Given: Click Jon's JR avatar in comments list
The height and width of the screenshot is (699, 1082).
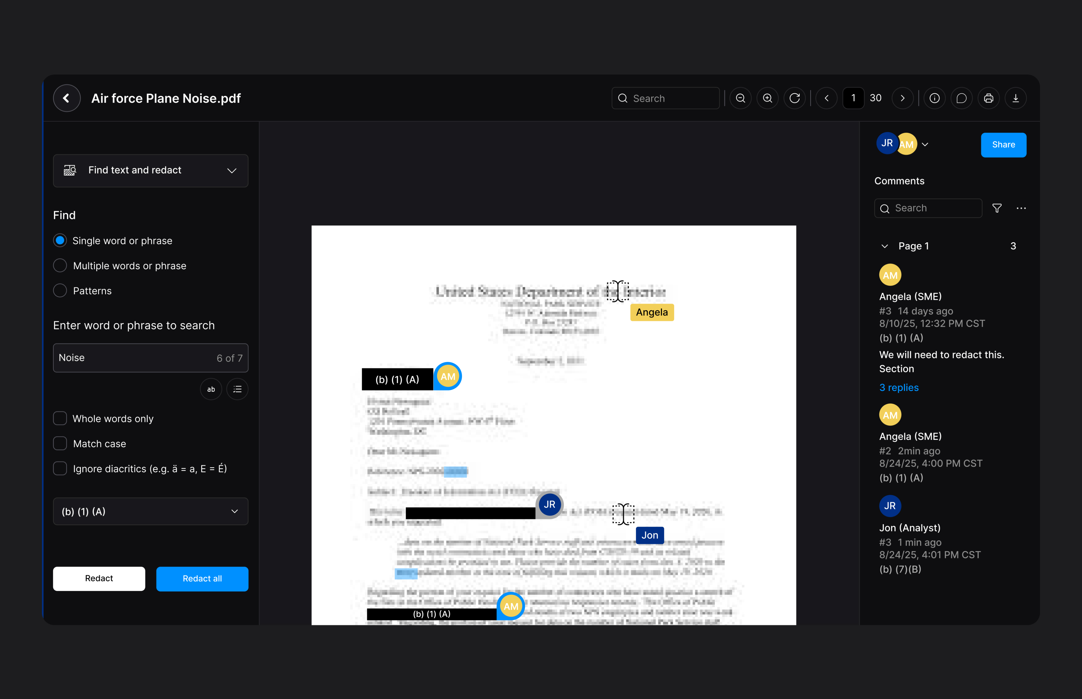Looking at the screenshot, I should pyautogui.click(x=890, y=506).
